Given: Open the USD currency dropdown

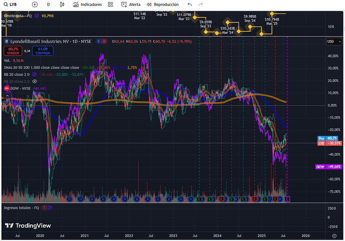Looking at the screenshot, I should click(334, 41).
